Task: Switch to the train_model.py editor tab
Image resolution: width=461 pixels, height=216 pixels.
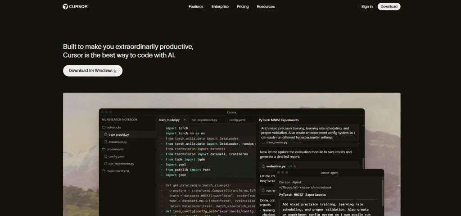Action: point(169,120)
